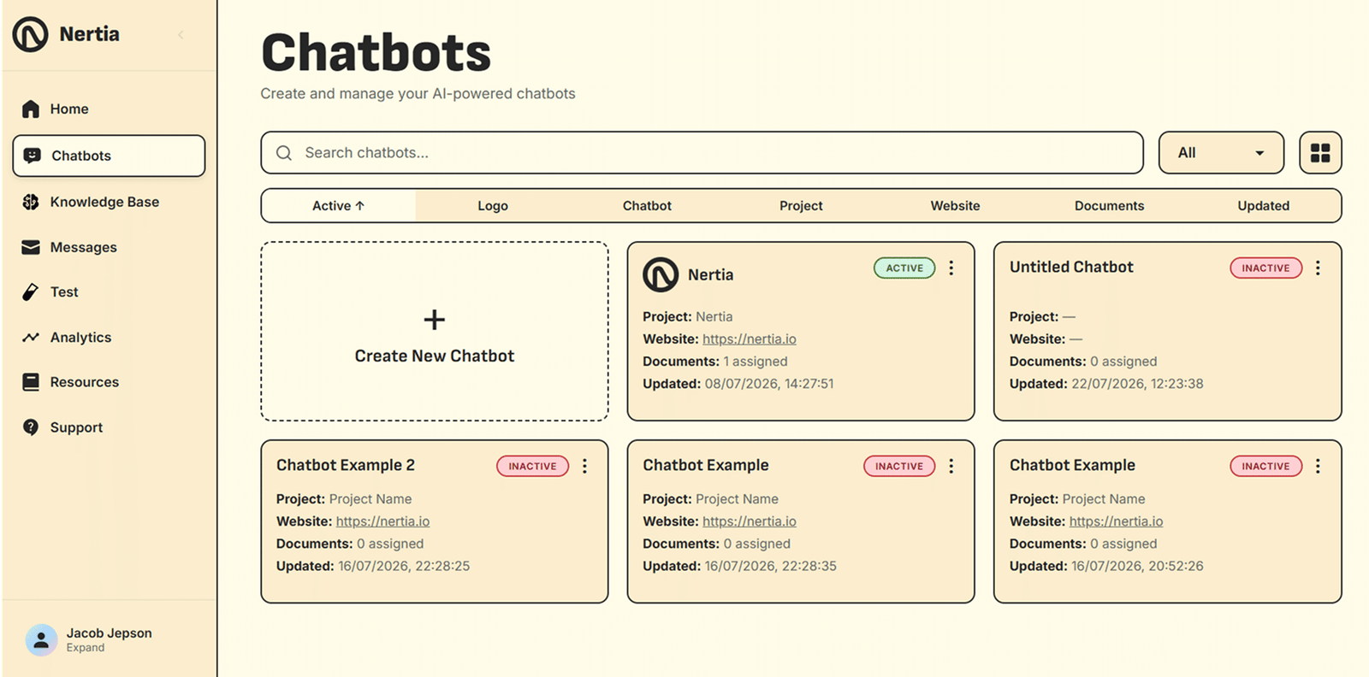Go to Home in the sidebar
The height and width of the screenshot is (677, 1369).
109,109
